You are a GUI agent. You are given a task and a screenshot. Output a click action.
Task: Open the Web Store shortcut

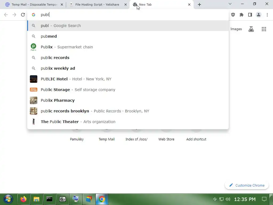click(166, 139)
